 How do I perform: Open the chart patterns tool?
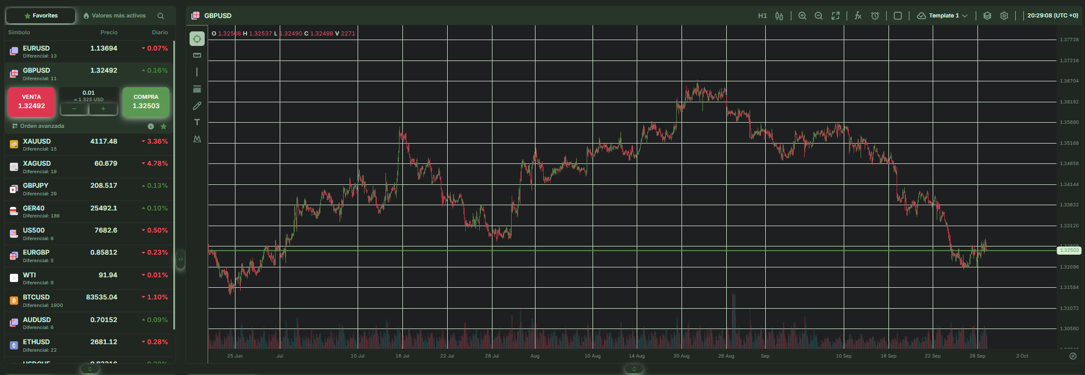197,139
